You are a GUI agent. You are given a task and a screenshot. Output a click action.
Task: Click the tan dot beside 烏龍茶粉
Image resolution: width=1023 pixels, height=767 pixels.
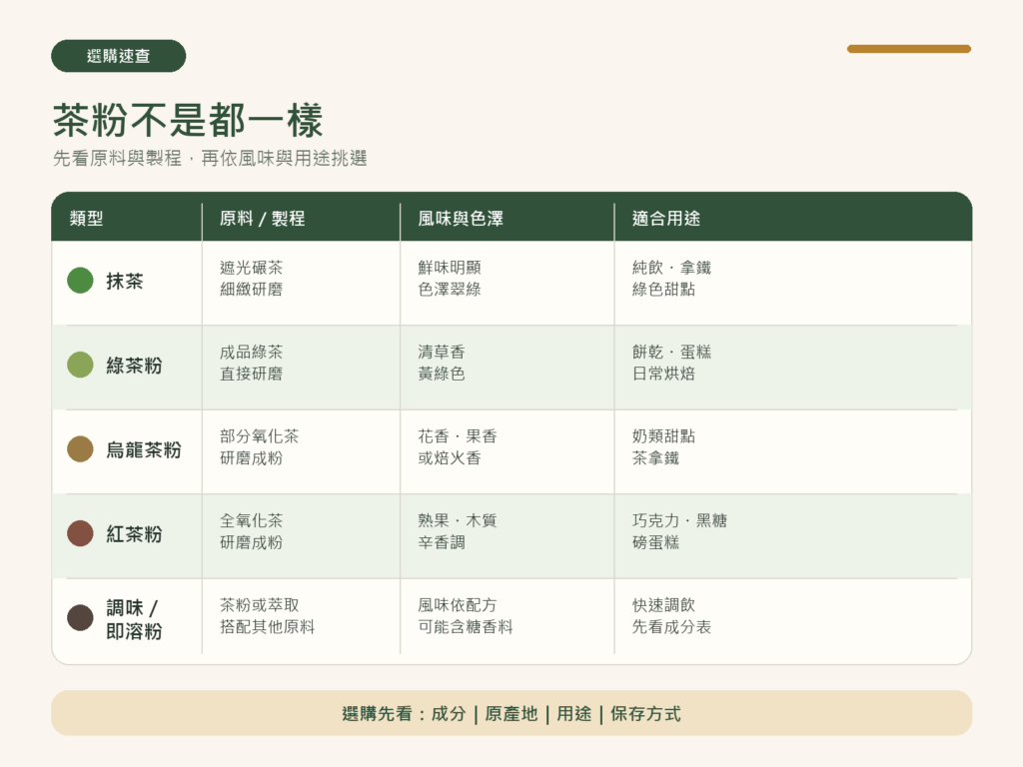80,448
